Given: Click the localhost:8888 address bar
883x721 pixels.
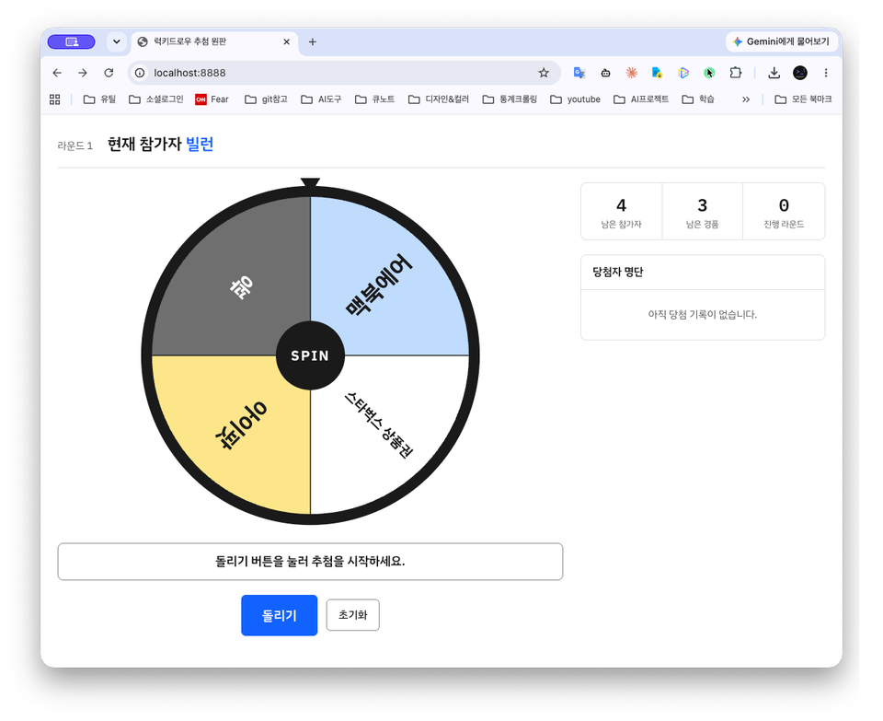Looking at the screenshot, I should coord(343,73).
